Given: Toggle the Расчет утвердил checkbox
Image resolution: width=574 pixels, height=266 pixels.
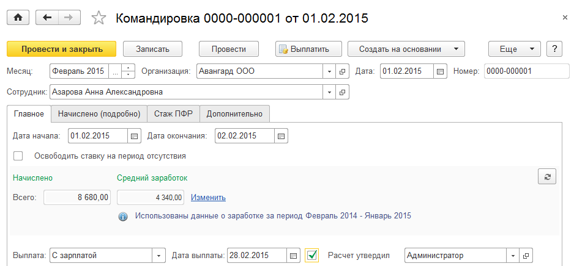Looking at the screenshot, I should 312,255.
